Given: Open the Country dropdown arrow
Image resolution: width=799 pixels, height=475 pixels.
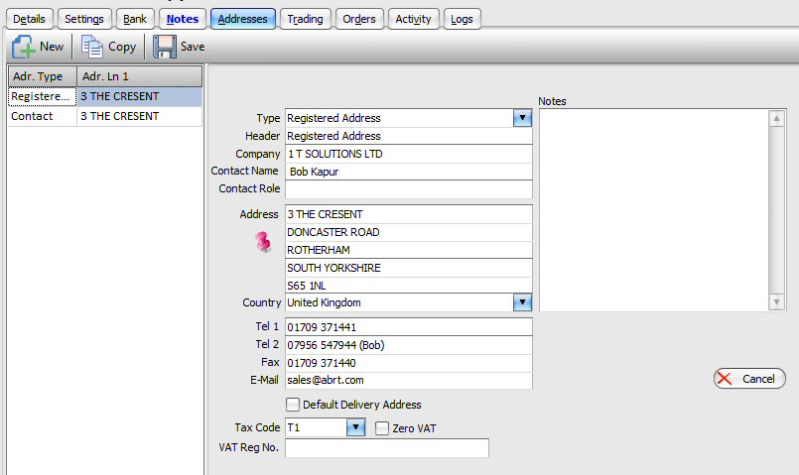Looking at the screenshot, I should click(522, 302).
